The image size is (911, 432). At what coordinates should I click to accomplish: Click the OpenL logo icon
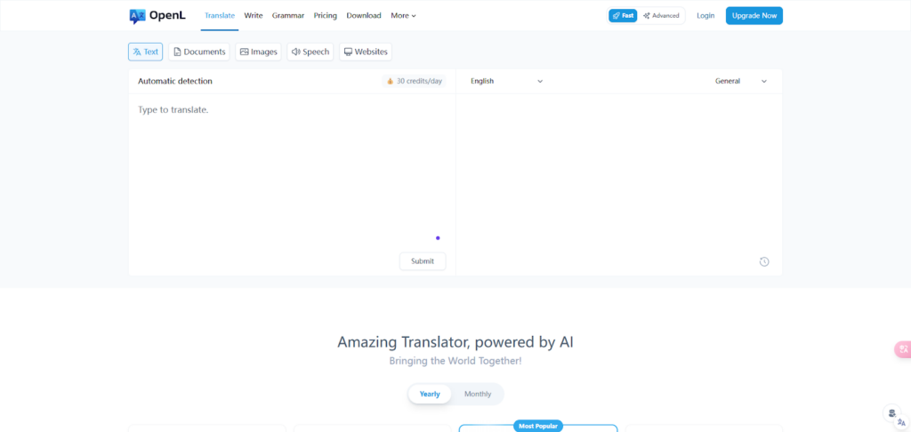(x=137, y=16)
